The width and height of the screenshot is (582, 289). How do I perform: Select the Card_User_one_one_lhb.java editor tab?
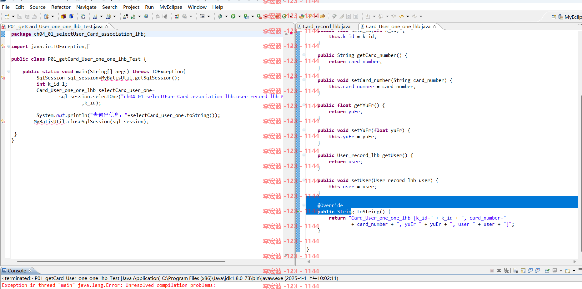(x=398, y=27)
